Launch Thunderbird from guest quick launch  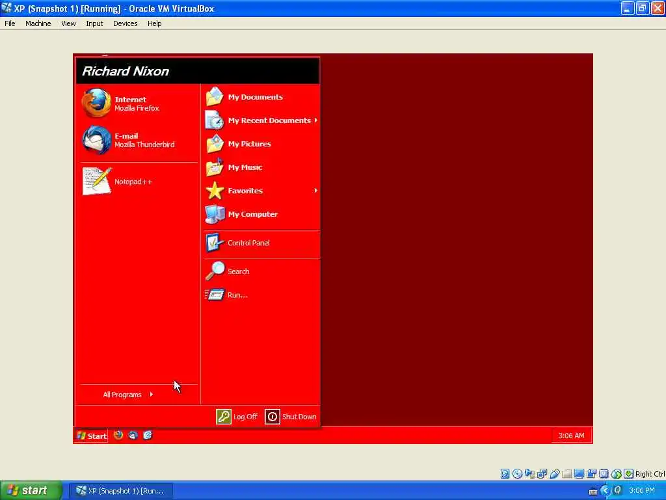(133, 435)
